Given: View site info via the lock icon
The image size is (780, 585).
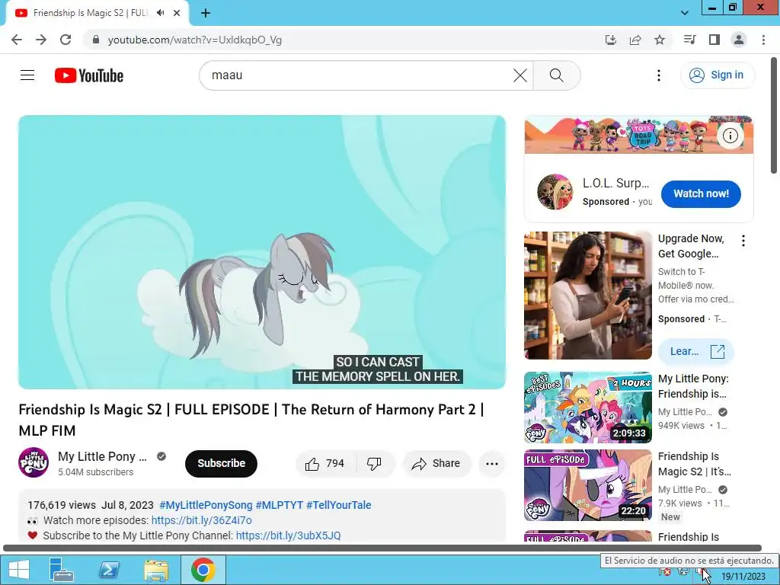Looking at the screenshot, I should pyautogui.click(x=96, y=40).
